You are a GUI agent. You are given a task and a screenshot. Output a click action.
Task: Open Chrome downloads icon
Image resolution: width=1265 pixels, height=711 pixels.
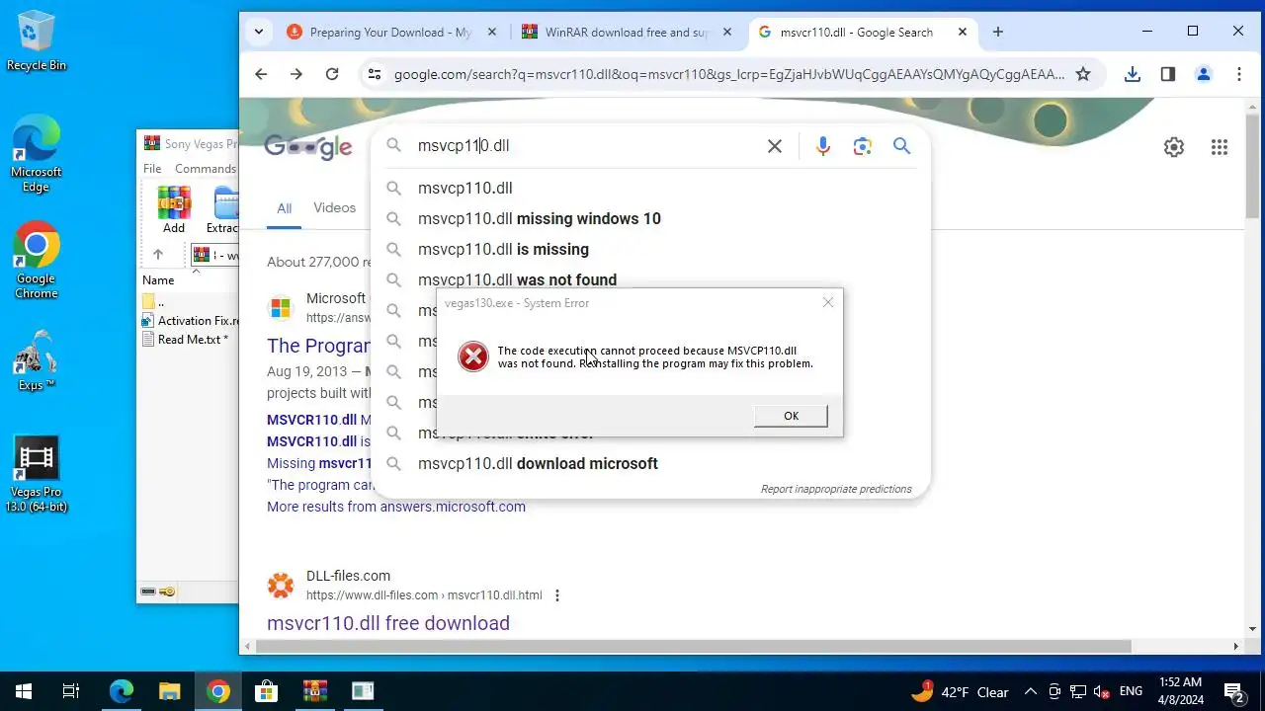tap(1133, 74)
